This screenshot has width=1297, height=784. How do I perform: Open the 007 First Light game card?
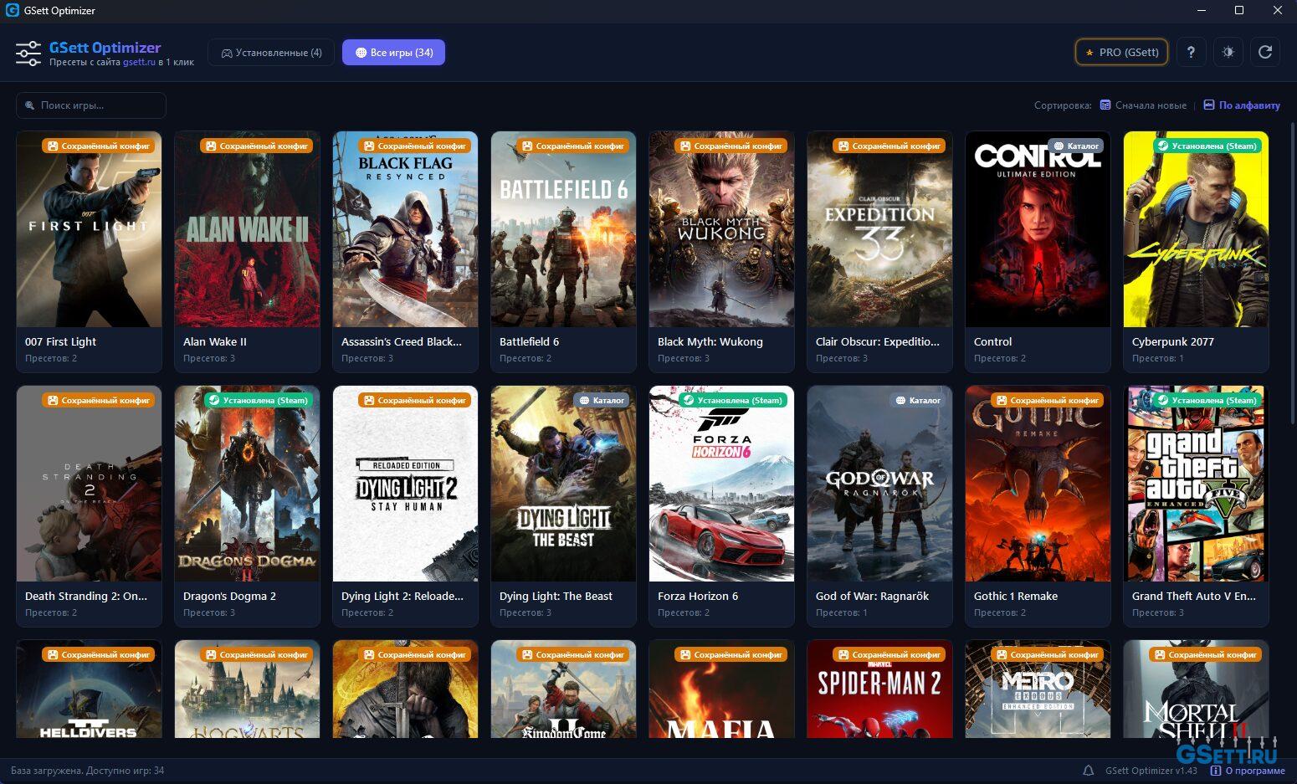click(89, 251)
